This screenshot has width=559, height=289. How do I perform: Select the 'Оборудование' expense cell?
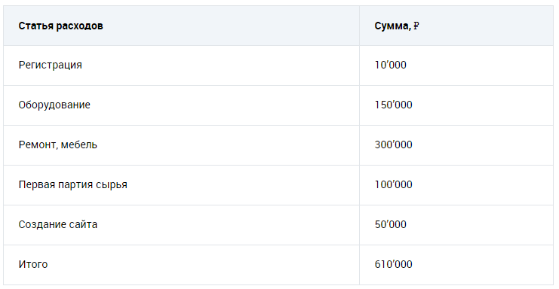(54, 105)
